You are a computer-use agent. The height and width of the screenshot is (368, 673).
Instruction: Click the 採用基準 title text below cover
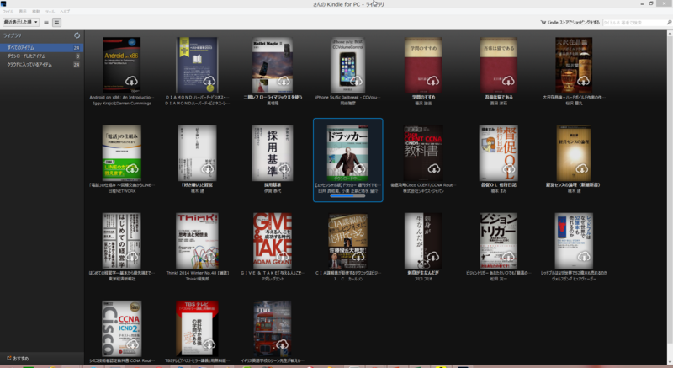[273, 185]
